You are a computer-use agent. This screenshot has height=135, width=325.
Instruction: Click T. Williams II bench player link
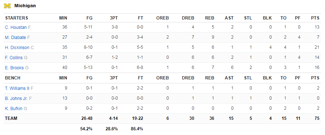pyautogui.click(x=17, y=88)
